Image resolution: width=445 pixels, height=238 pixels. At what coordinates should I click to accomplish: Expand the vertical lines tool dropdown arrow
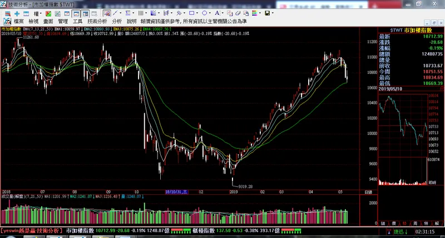pos(146,13)
